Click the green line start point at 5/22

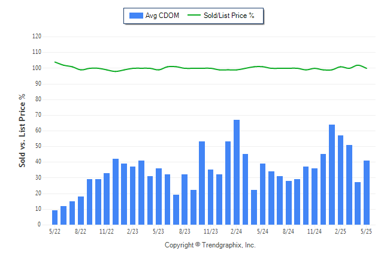click(55, 62)
